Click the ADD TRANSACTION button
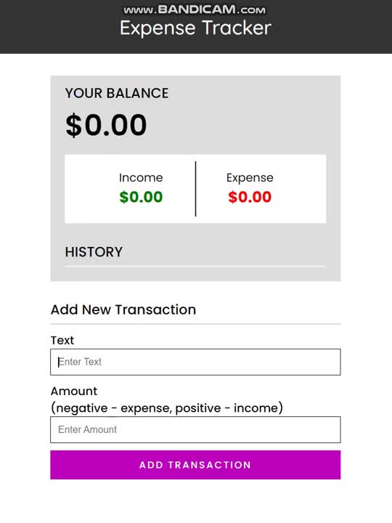This screenshot has width=392, height=523. coord(195,465)
